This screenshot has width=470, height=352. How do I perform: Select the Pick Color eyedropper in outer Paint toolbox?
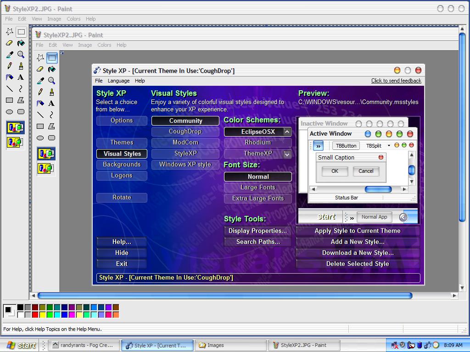(x=10, y=55)
